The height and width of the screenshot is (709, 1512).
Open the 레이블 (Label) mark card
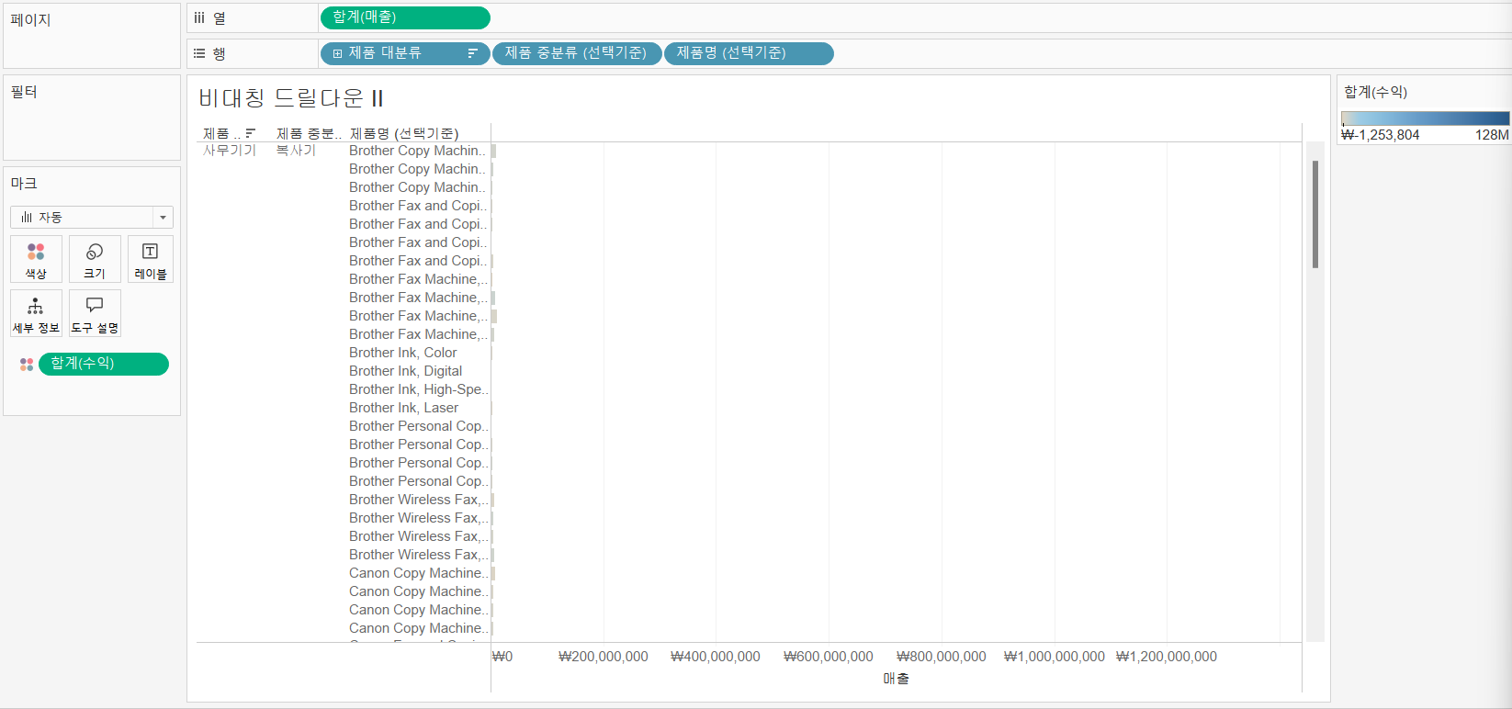point(150,259)
